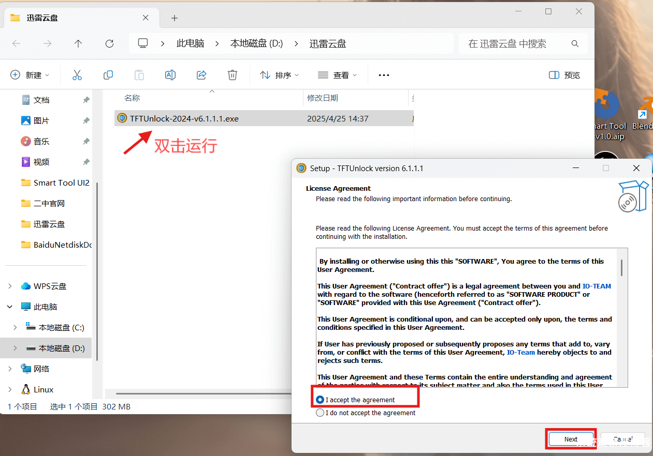653x456 pixels.
Task: Expand 本地磁盘 (C:) node
Action: point(15,327)
